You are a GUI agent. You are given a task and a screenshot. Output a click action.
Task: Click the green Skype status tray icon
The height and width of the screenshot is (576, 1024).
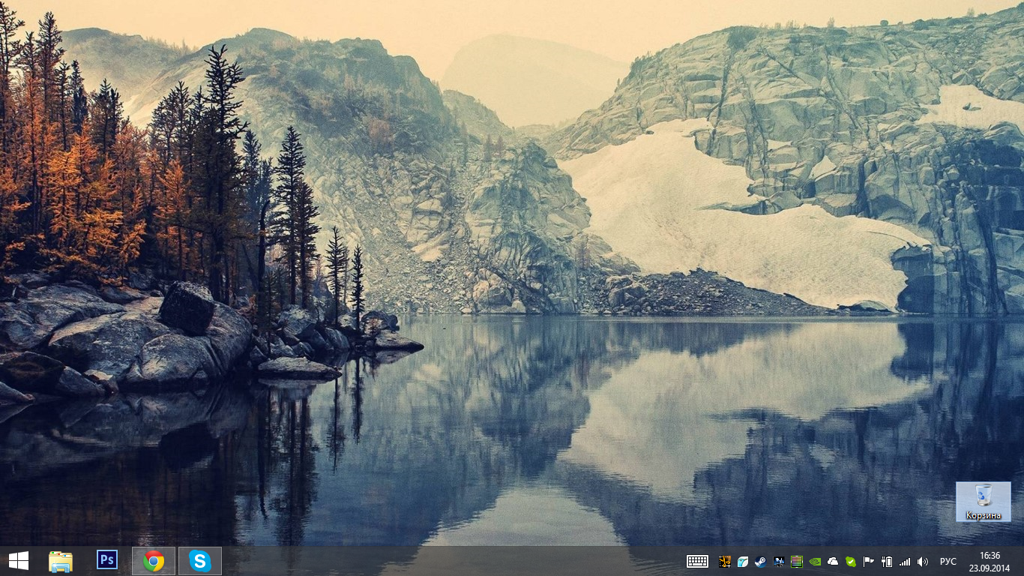pyautogui.click(x=851, y=561)
